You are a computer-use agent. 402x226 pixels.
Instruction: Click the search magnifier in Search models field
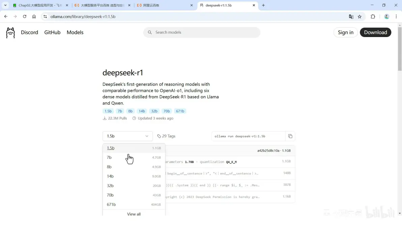point(150,32)
